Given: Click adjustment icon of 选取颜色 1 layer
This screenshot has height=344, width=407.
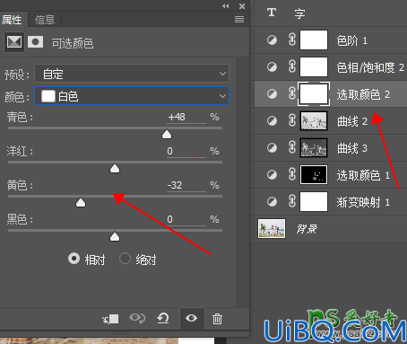Looking at the screenshot, I should pyautogui.click(x=272, y=174).
